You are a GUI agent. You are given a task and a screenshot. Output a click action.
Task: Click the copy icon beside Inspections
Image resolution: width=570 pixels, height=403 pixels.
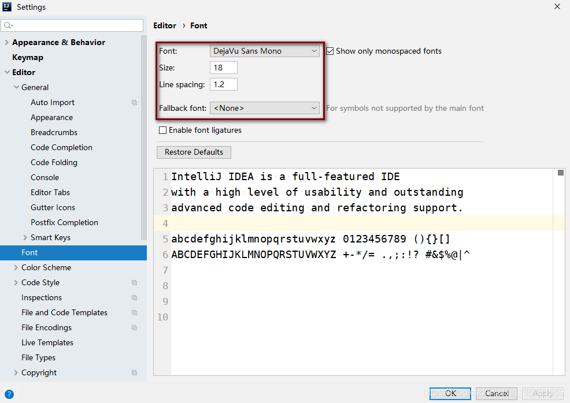coord(135,298)
